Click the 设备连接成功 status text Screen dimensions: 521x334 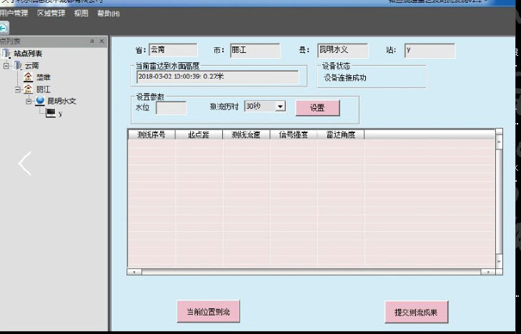pyautogui.click(x=345, y=78)
